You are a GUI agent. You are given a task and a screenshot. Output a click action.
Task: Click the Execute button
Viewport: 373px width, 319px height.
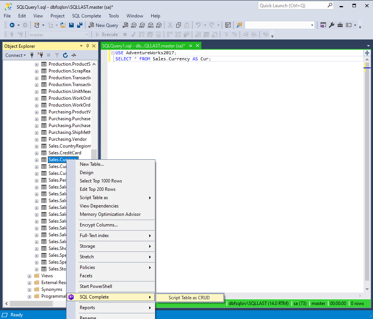(106, 35)
